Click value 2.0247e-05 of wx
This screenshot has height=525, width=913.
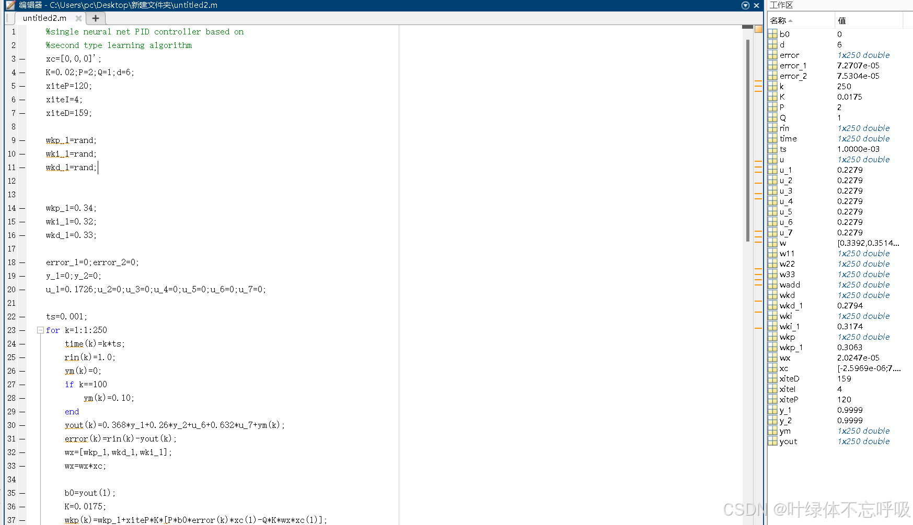click(x=858, y=357)
